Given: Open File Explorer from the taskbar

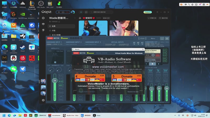Looking at the screenshot, I should click(20, 115).
